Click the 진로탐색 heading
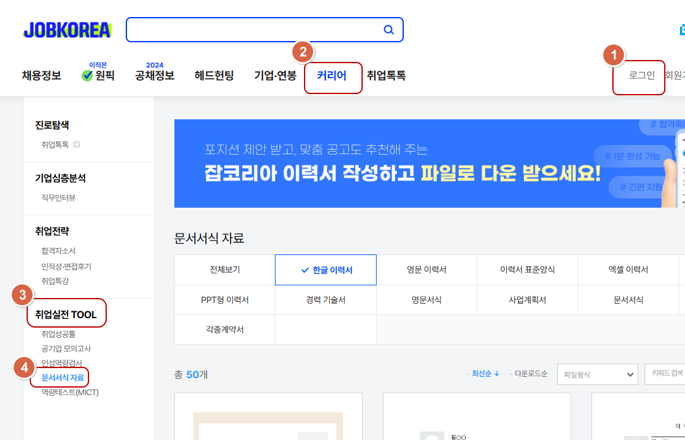 52,125
